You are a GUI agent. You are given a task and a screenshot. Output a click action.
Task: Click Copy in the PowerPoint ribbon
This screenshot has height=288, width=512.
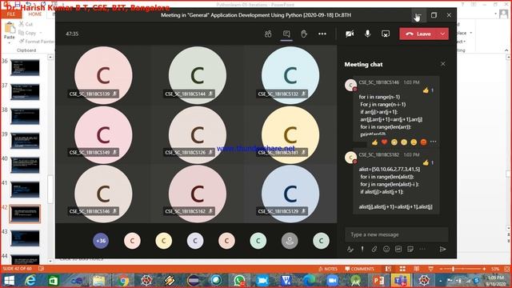point(27,33)
